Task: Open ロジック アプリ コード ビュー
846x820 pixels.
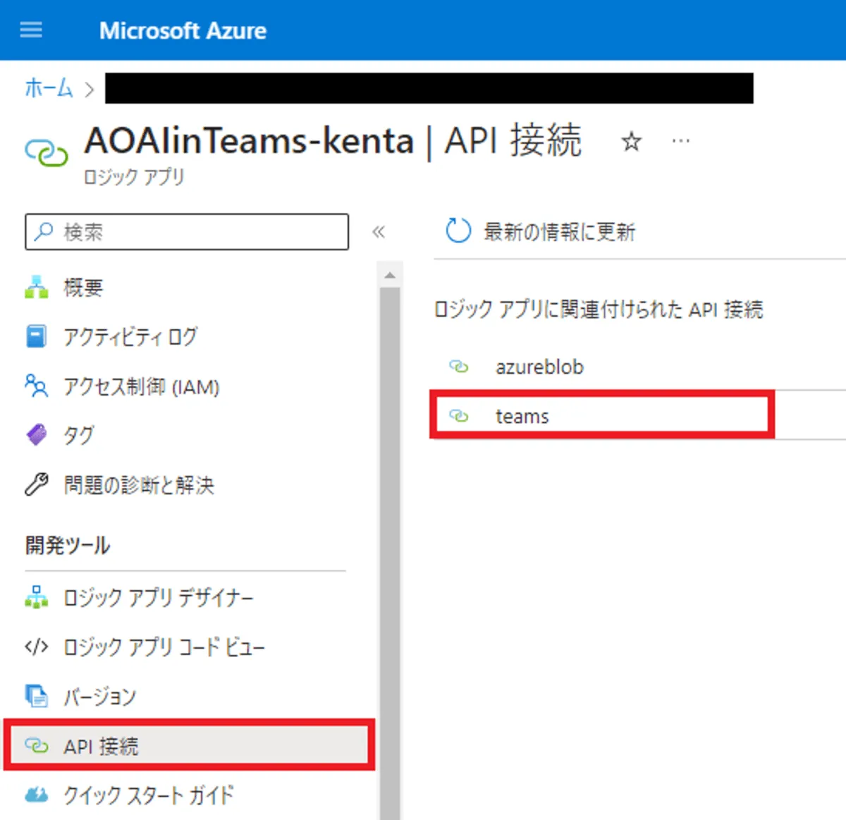Action: click(x=164, y=647)
